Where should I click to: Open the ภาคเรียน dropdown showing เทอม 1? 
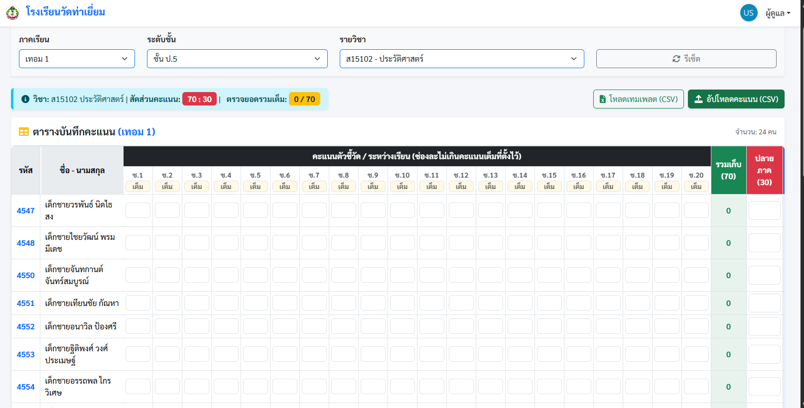click(77, 59)
